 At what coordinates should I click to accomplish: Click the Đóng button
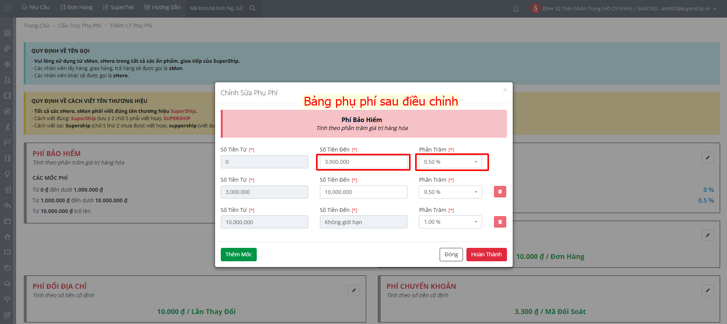451,254
